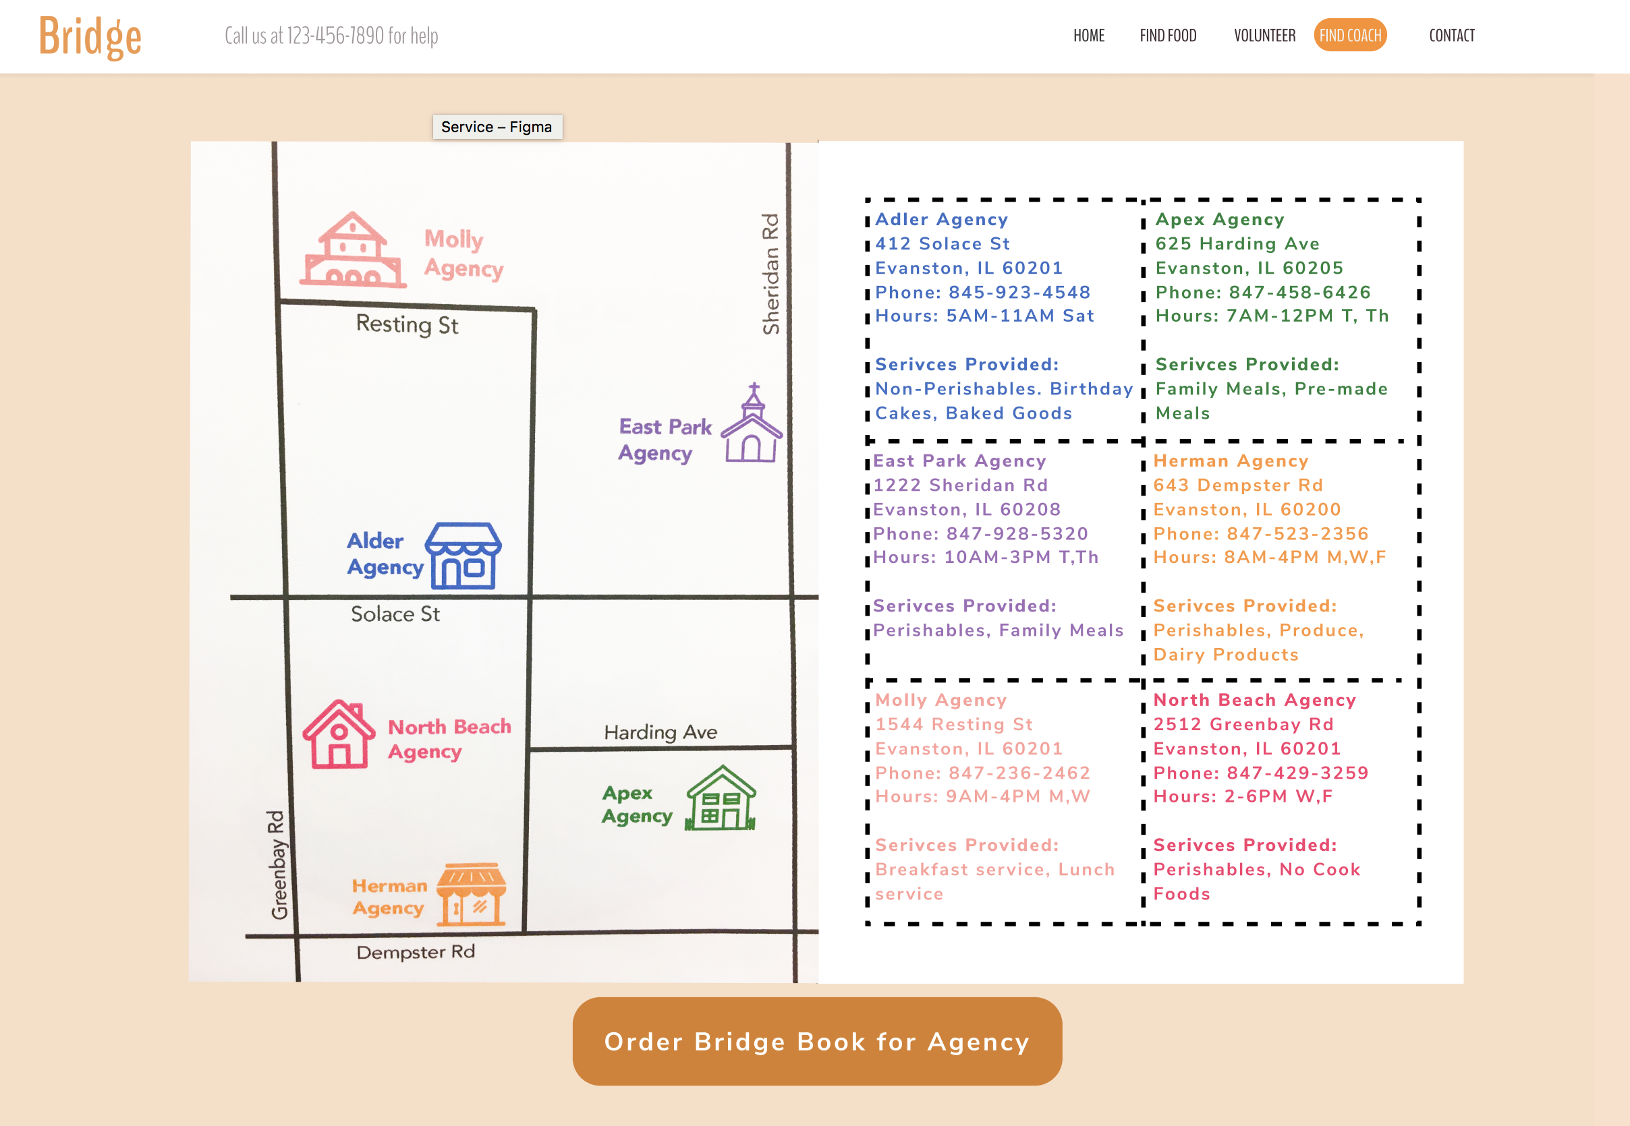Viewport: 1630px width, 1126px height.
Task: Click Hours: 7AM-12PM T, Th
Action: [1272, 316]
